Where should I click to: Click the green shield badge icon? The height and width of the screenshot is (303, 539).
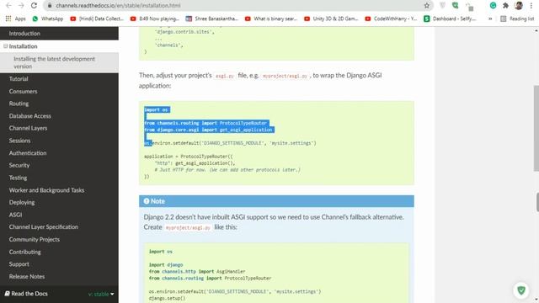[x=521, y=290]
